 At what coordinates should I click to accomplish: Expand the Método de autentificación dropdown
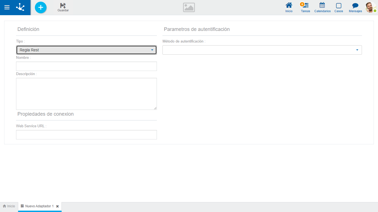[x=262, y=50]
